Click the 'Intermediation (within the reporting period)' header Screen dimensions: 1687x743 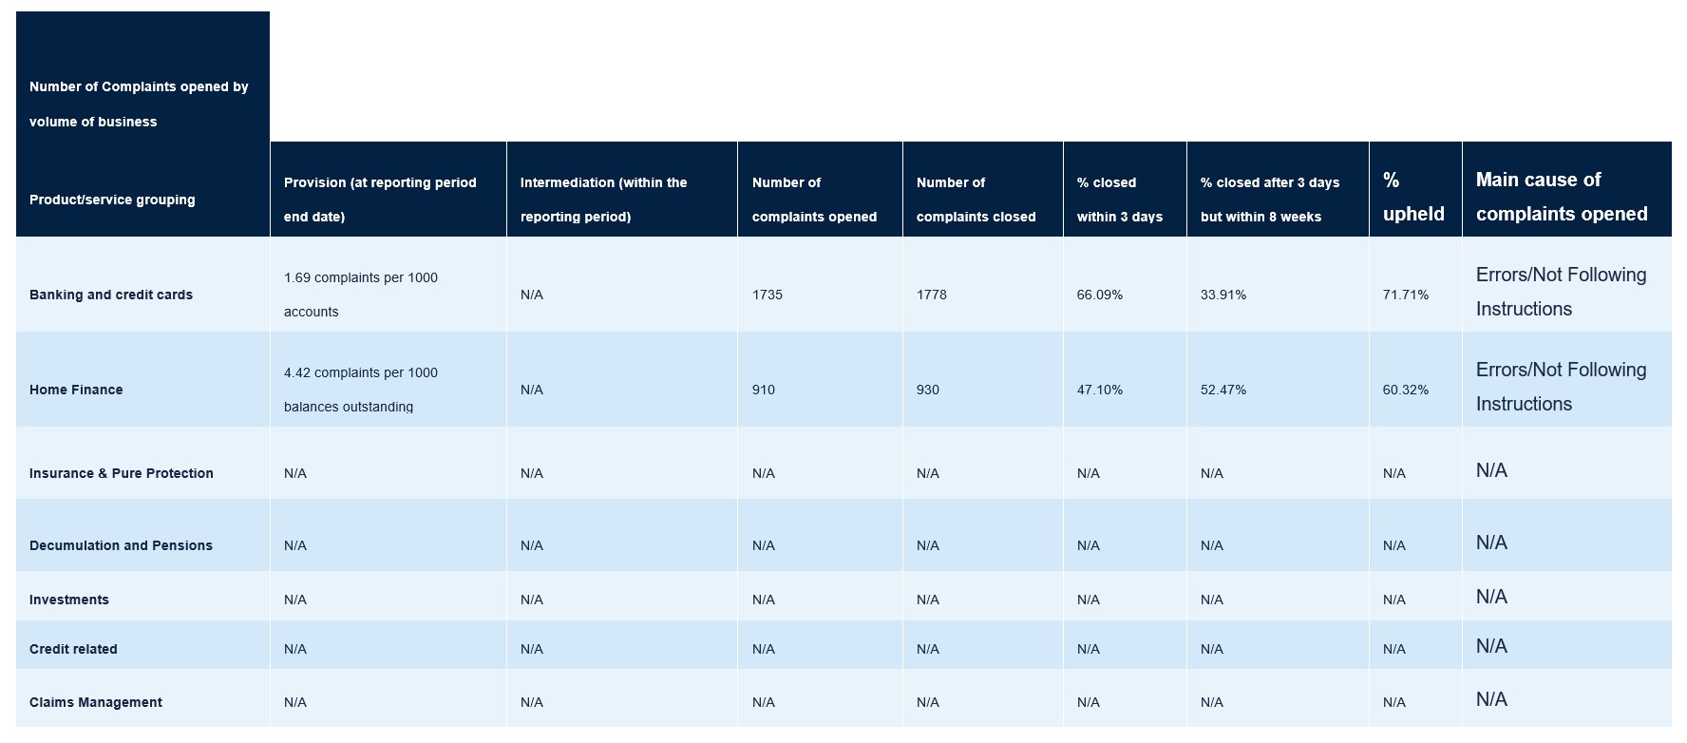pyautogui.click(x=603, y=200)
